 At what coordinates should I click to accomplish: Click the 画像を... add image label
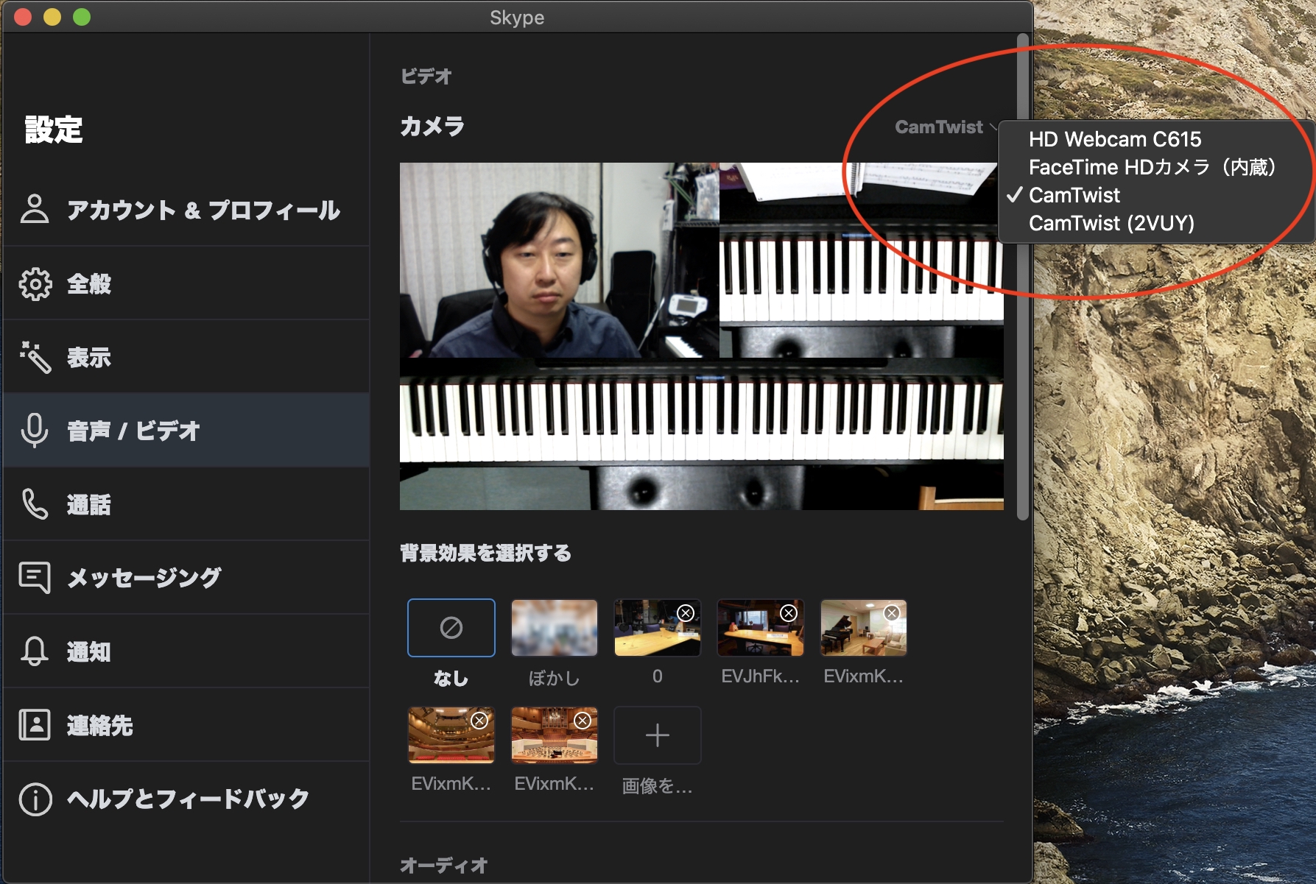(657, 785)
